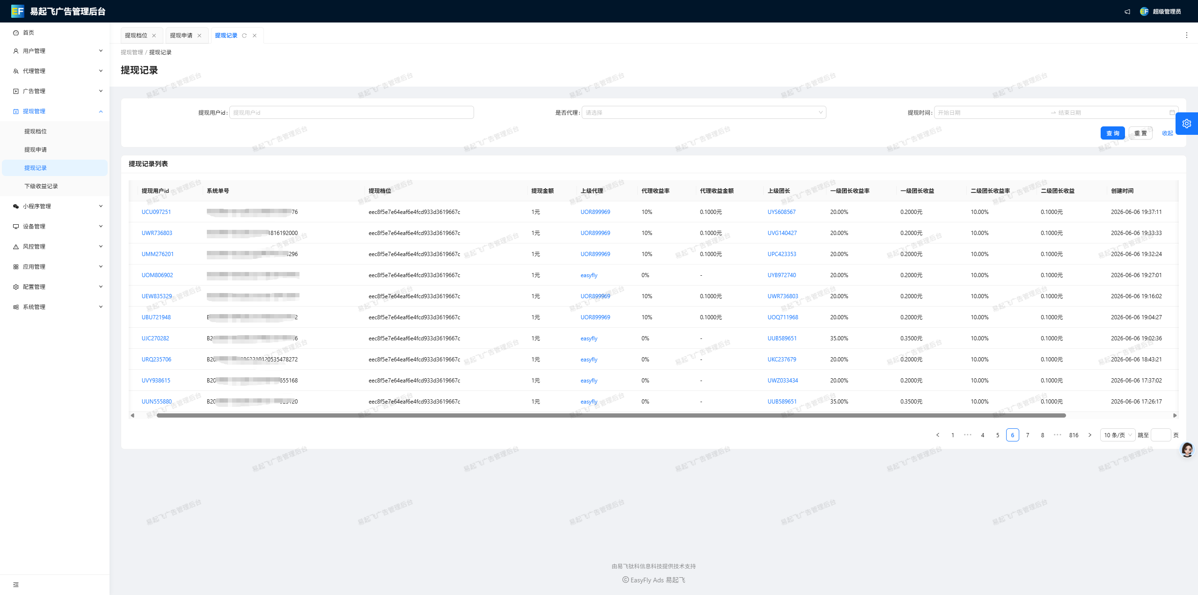Open the 10 条/页 page size dropdown
The image size is (1198, 595).
click(x=1118, y=435)
